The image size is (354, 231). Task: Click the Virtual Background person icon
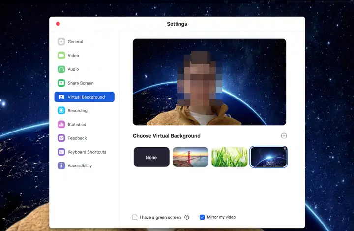61,97
